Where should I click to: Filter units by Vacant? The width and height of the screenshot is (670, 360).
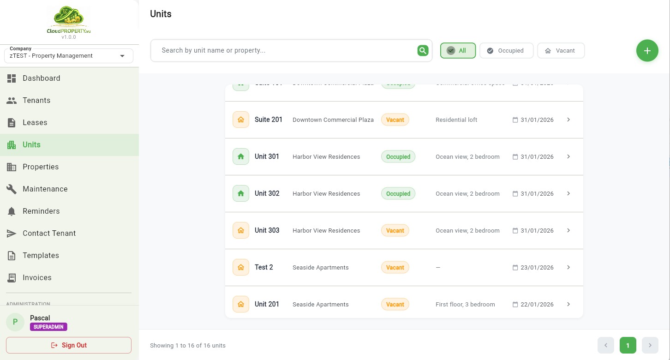561,51
